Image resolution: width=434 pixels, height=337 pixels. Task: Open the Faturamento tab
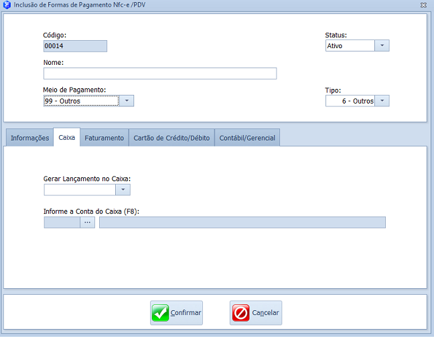104,138
